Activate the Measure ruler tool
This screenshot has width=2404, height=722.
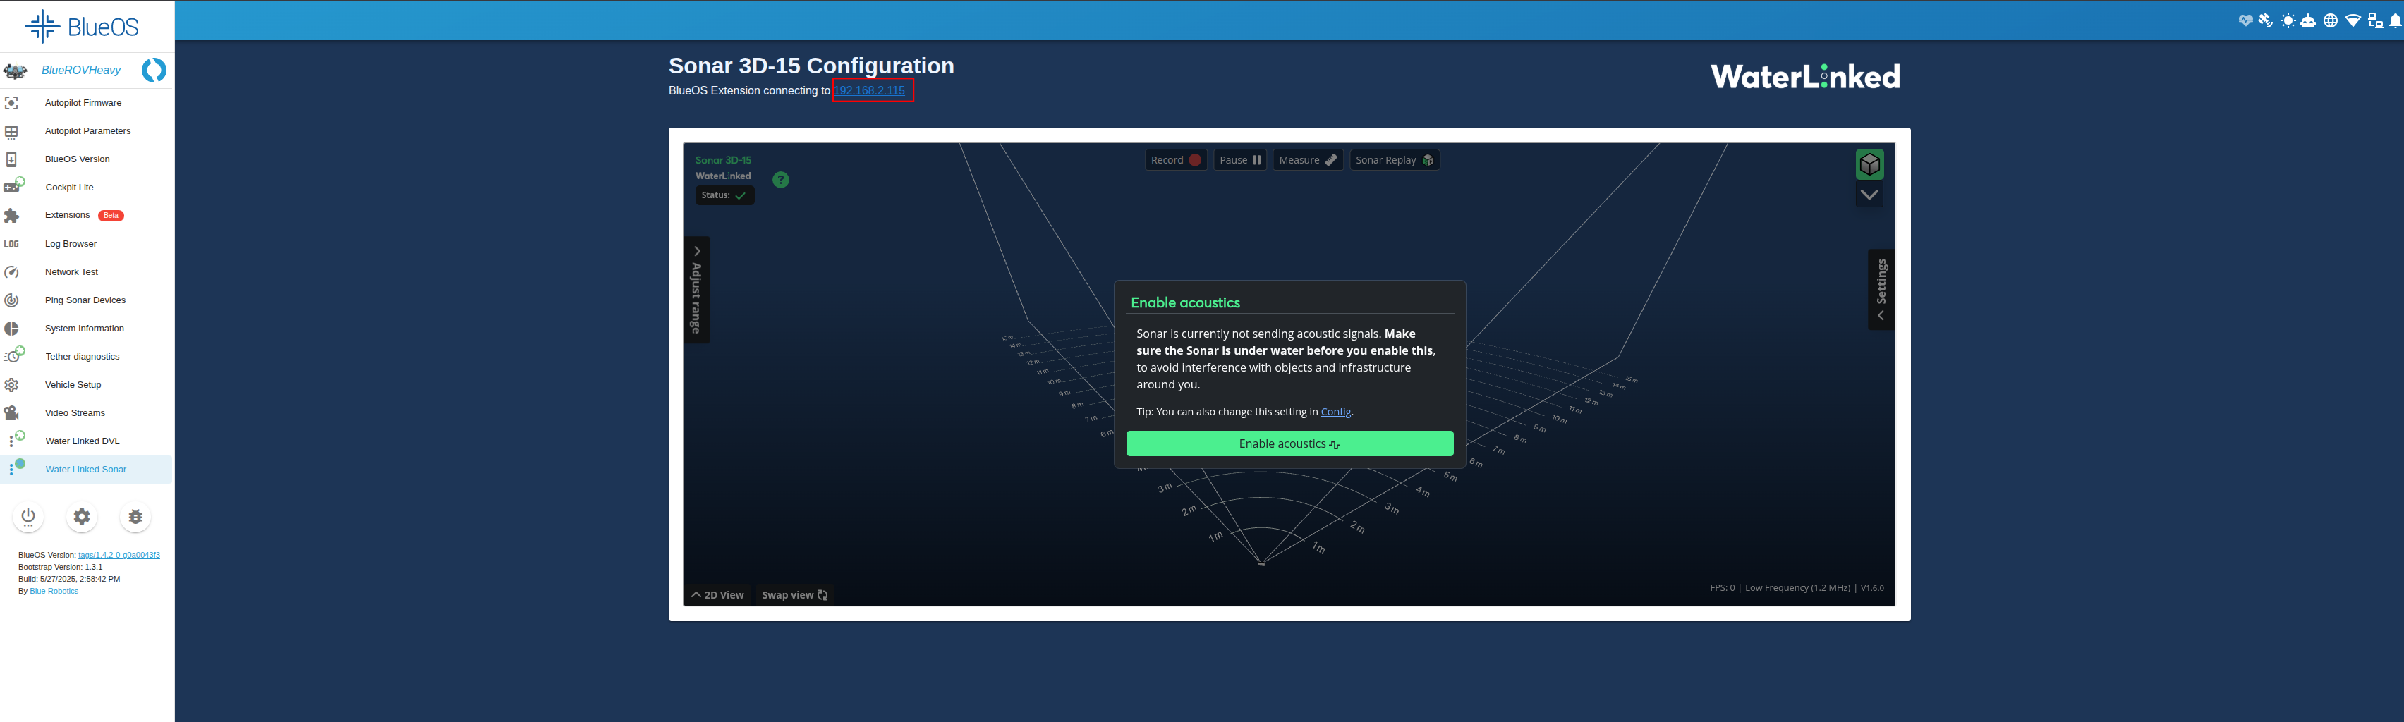point(1307,161)
